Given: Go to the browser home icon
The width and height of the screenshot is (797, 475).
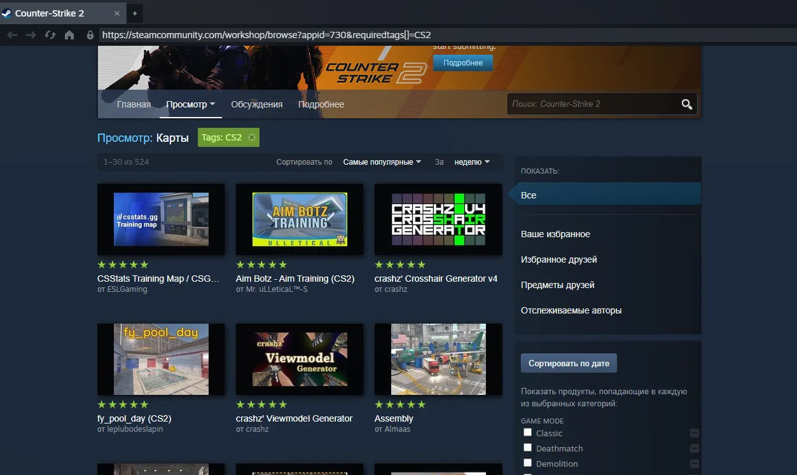Looking at the screenshot, I should tap(69, 35).
